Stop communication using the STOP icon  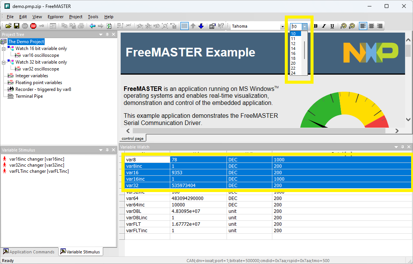tap(33, 26)
